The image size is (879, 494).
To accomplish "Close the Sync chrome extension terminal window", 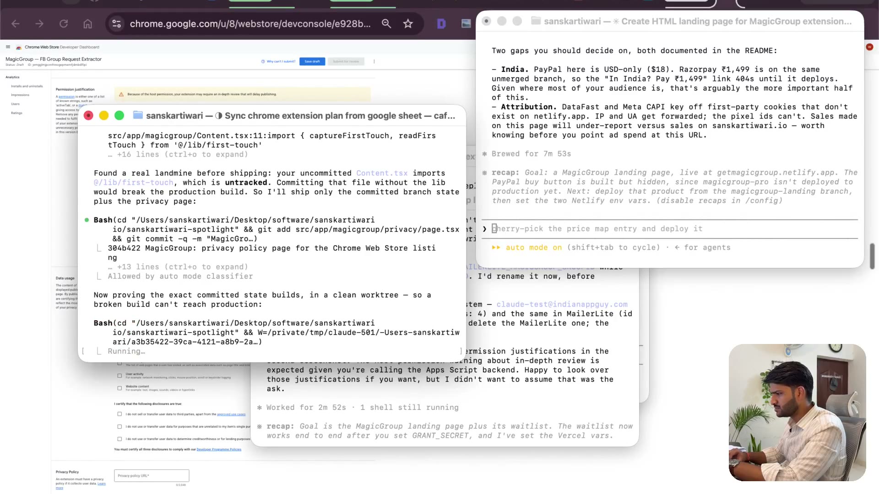I will 89,116.
